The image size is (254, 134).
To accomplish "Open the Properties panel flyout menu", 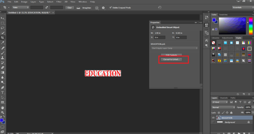I will click(x=200, y=22).
